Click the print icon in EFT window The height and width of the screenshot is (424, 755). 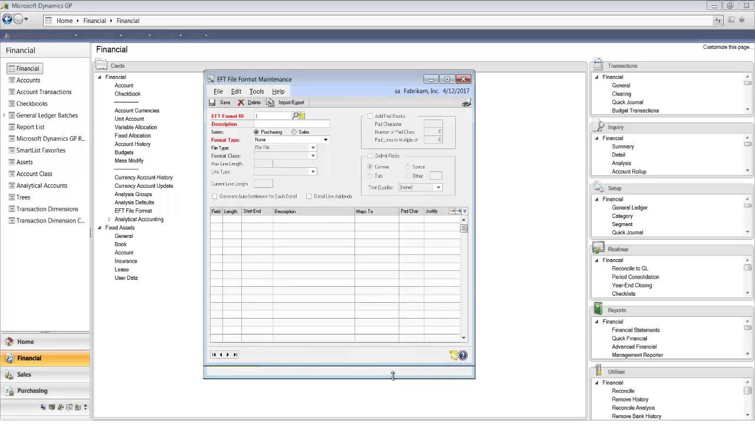click(x=467, y=102)
